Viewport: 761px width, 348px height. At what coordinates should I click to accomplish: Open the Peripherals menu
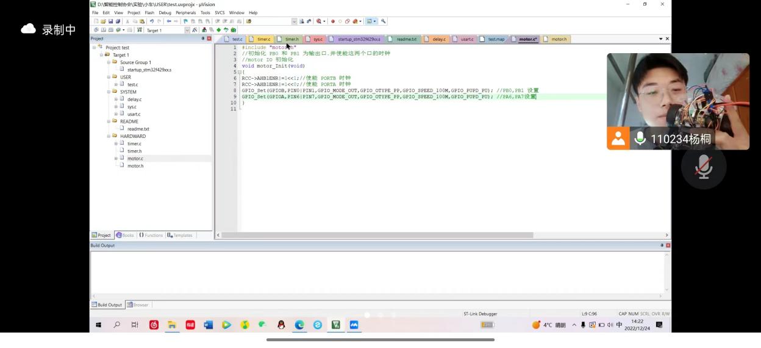click(185, 13)
